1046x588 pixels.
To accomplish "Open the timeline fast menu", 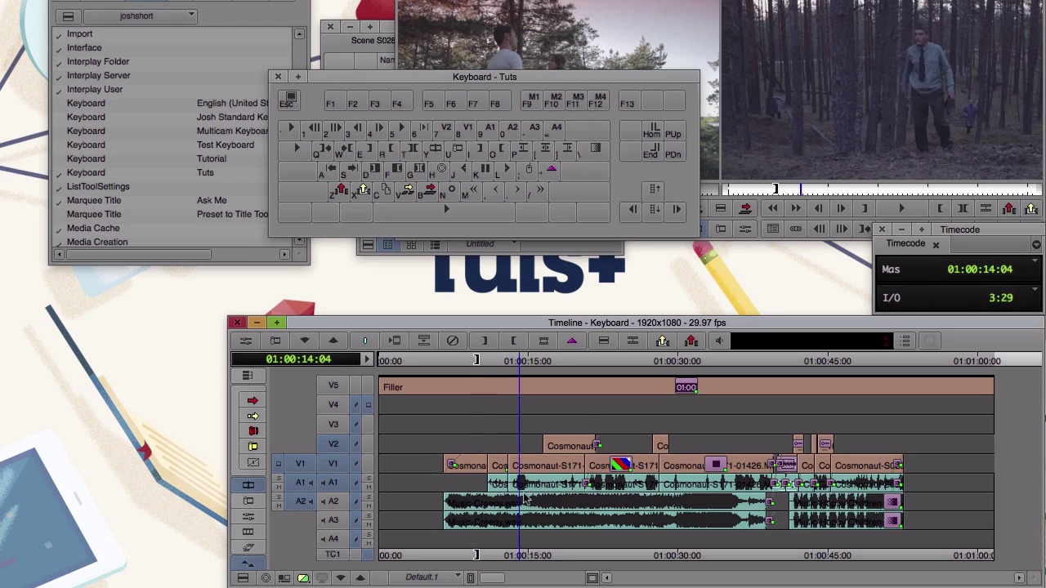I will click(243, 578).
